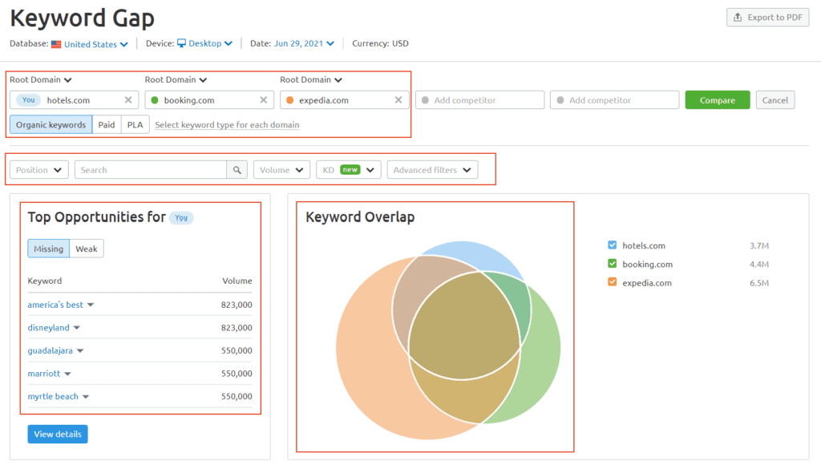This screenshot has width=821, height=469.
Task: Switch to the PLA keywords tab
Action: (135, 124)
